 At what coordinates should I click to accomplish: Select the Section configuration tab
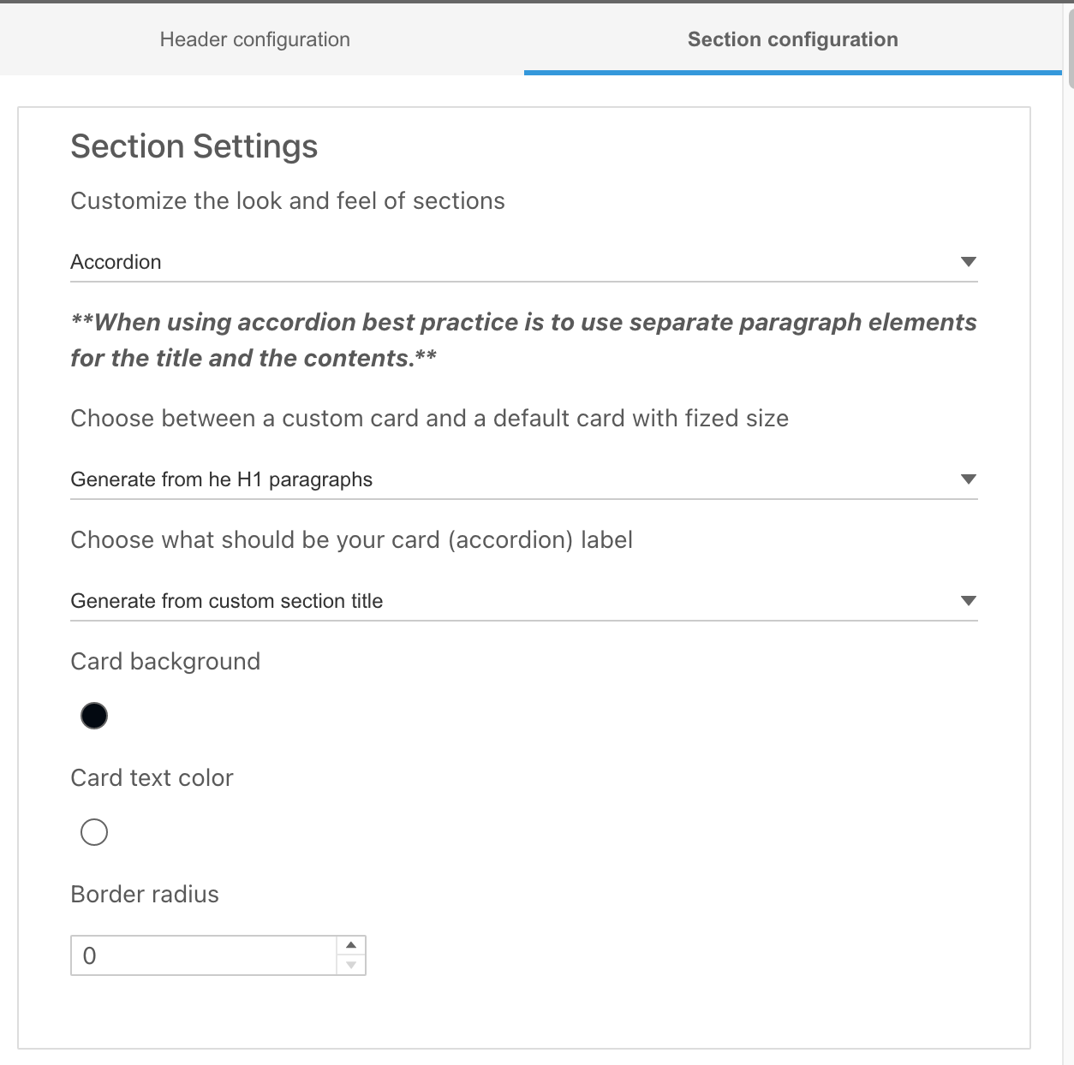click(792, 39)
